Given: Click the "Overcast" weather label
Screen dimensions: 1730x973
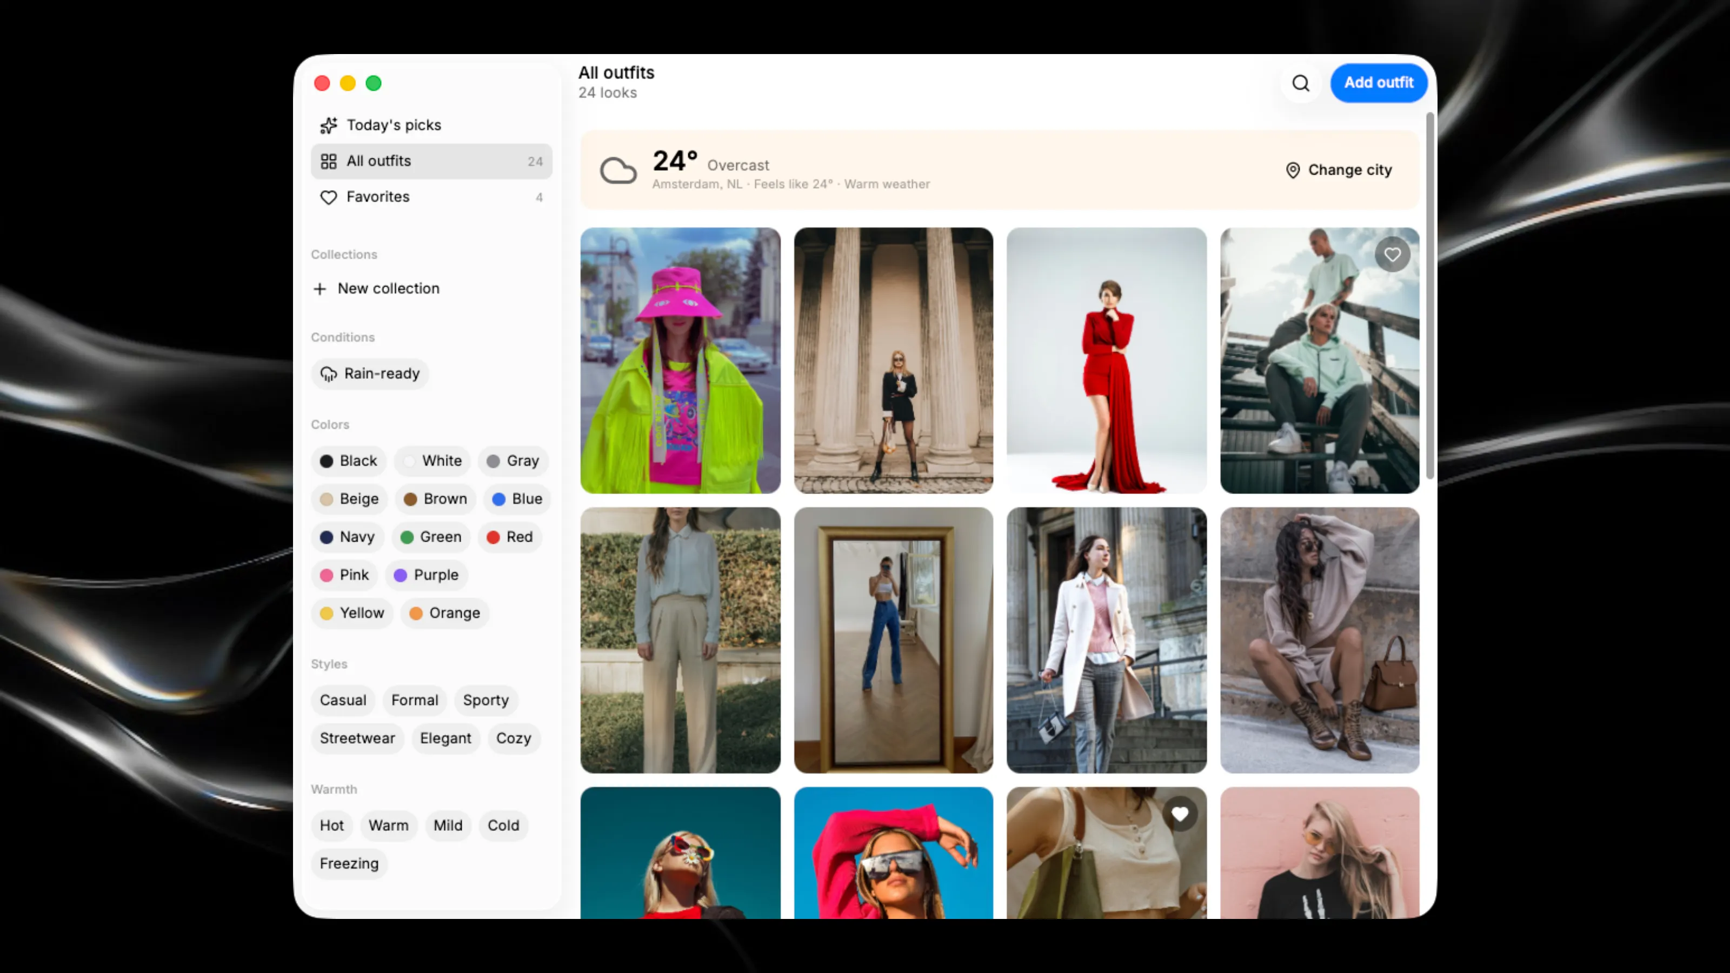Looking at the screenshot, I should 738,165.
